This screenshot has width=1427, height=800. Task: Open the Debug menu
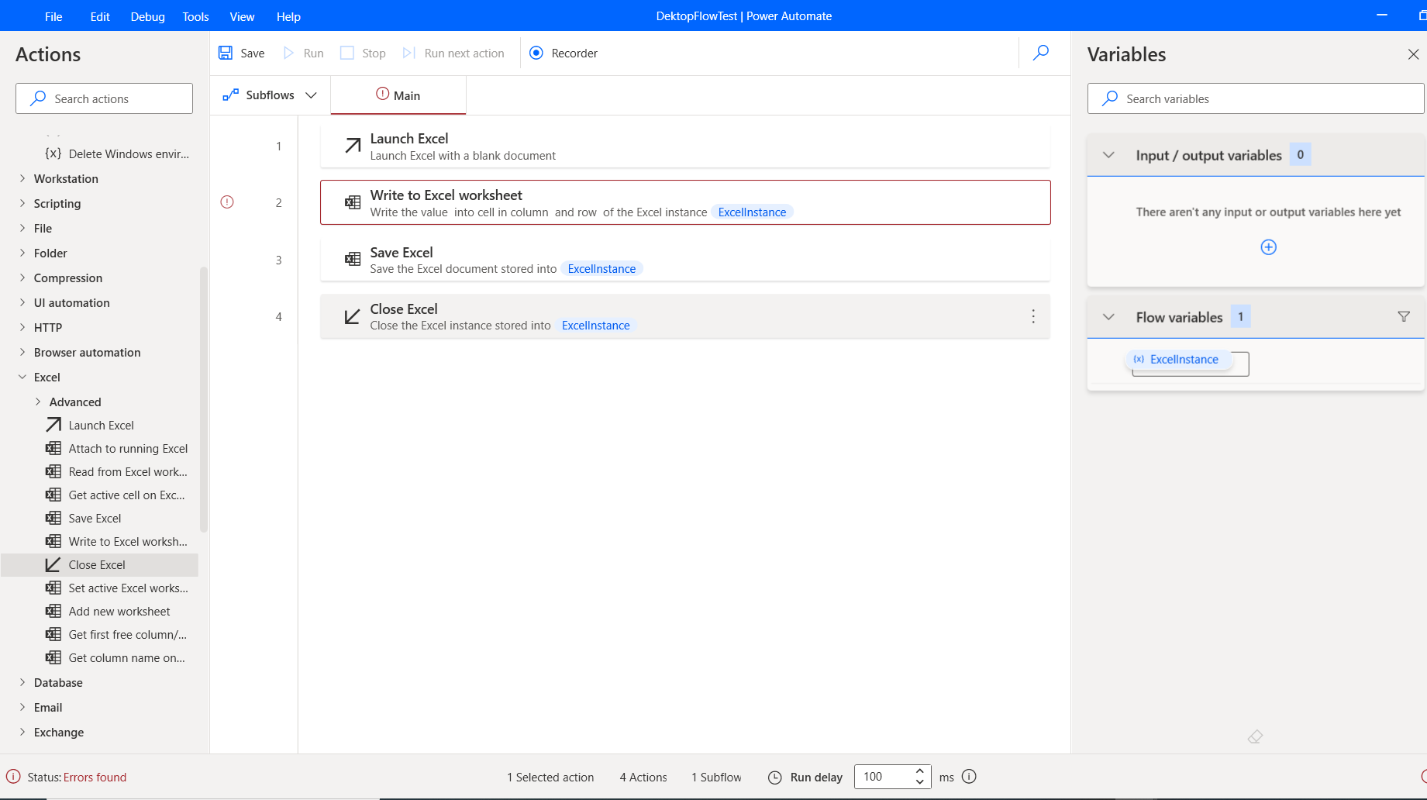click(147, 16)
